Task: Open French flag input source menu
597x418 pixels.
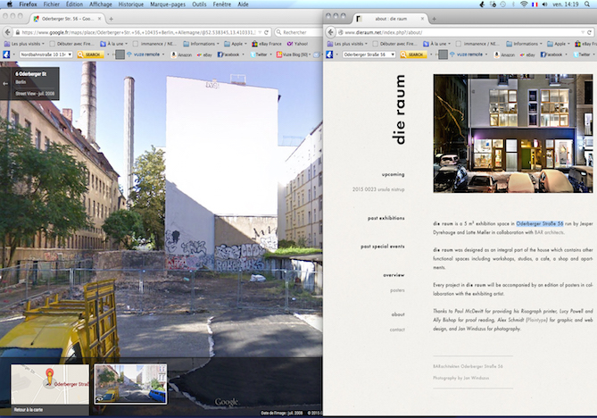Action: [x=535, y=4]
